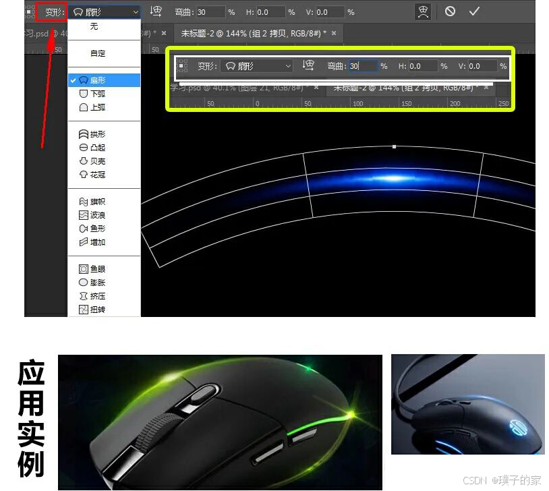Click the 弯曲 label in the top options bar

[184, 12]
